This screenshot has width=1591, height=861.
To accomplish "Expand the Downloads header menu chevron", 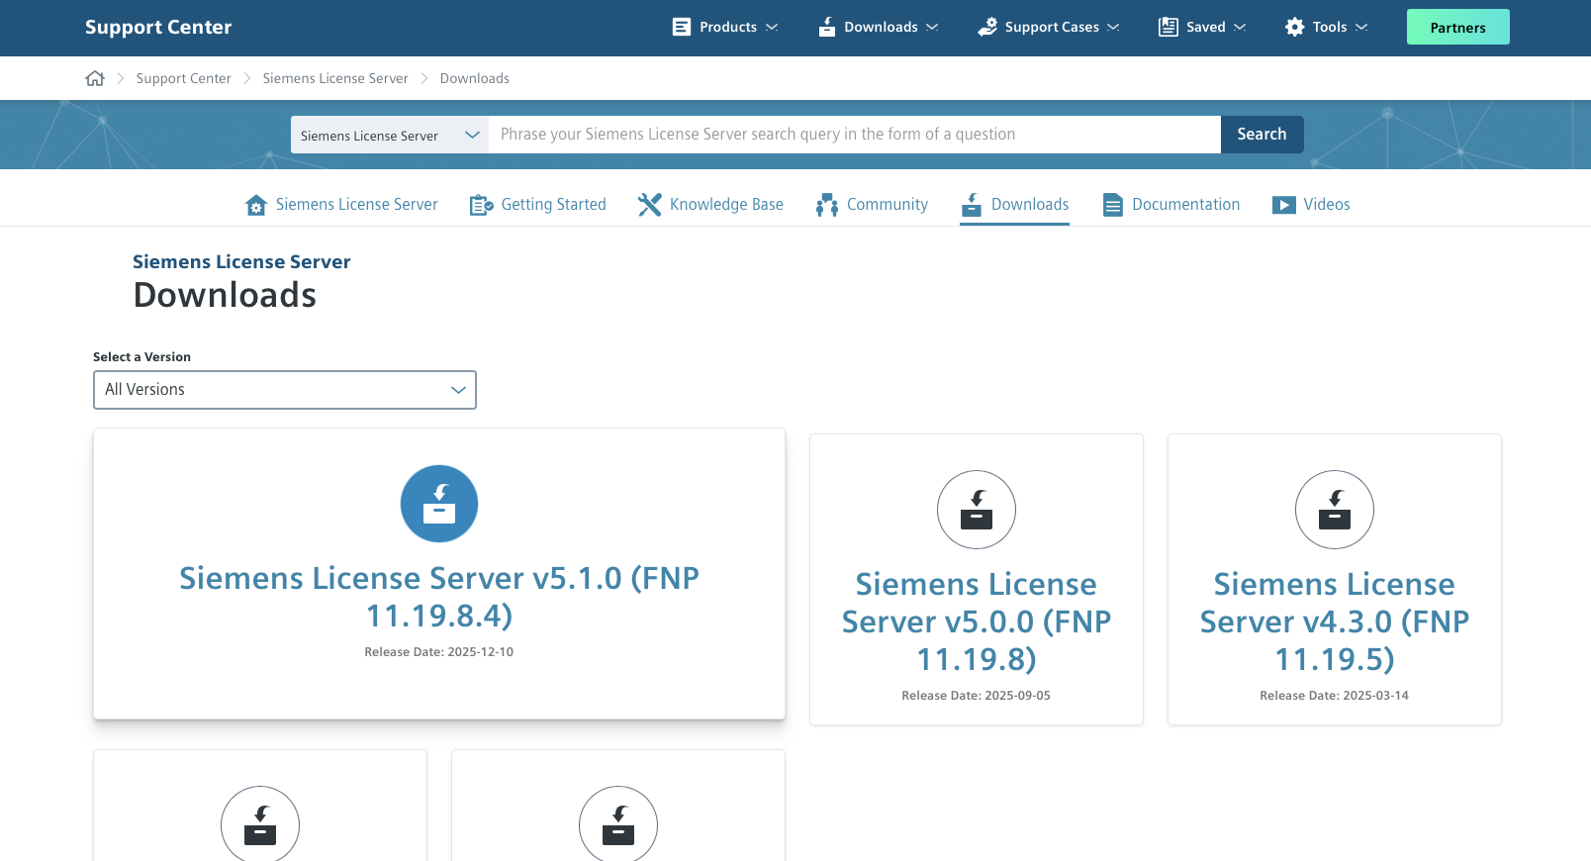I will pyautogui.click(x=932, y=27).
